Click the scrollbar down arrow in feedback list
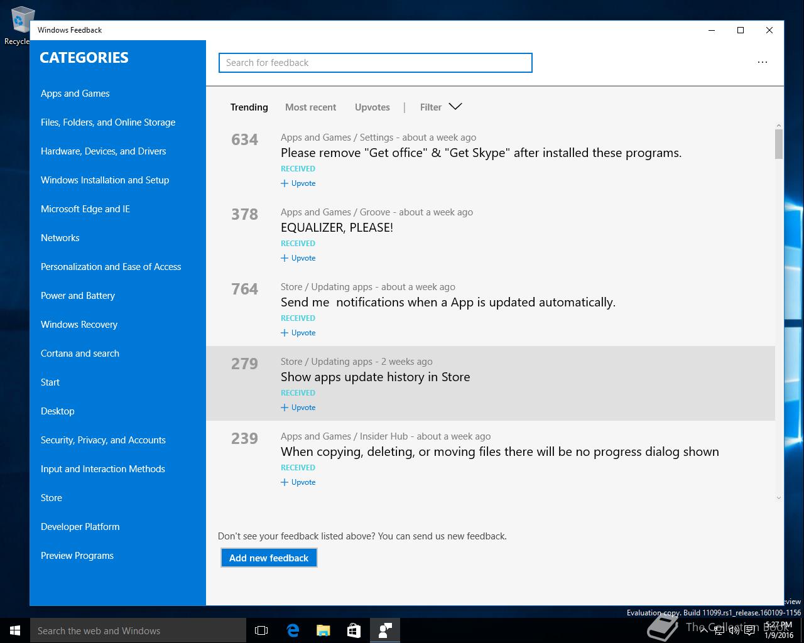 tap(779, 498)
